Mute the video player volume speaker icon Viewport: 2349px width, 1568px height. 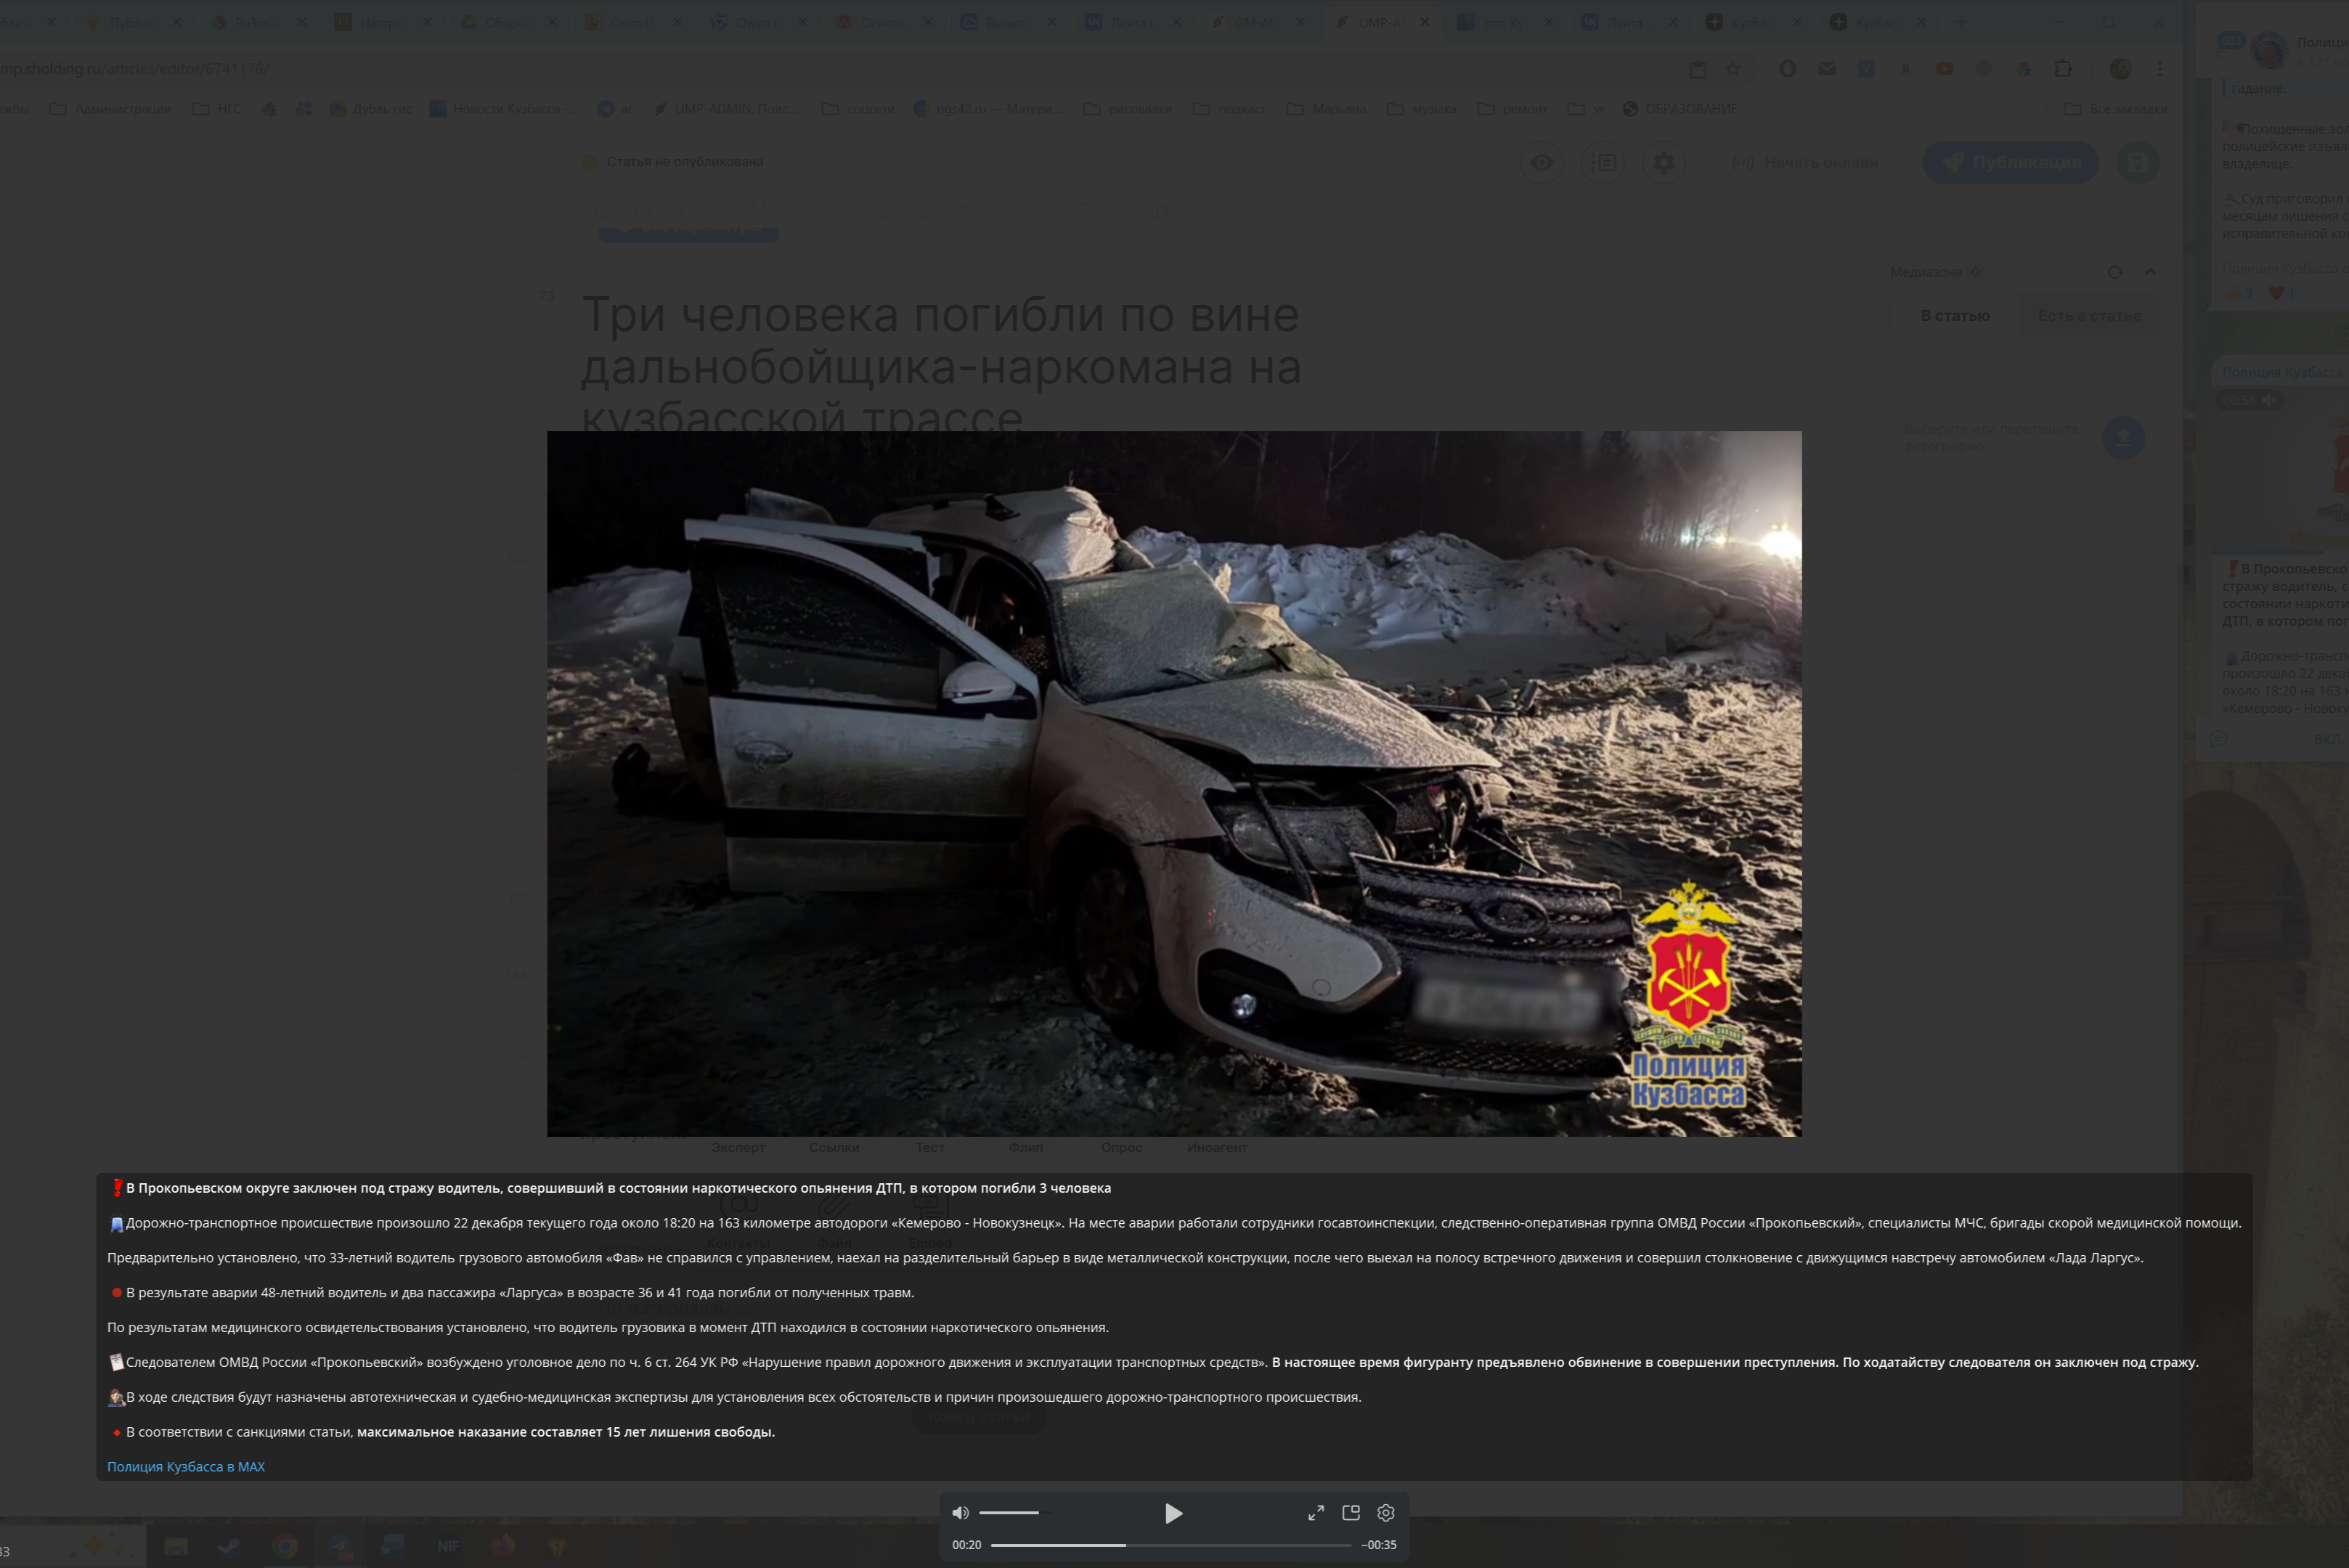tap(960, 1512)
